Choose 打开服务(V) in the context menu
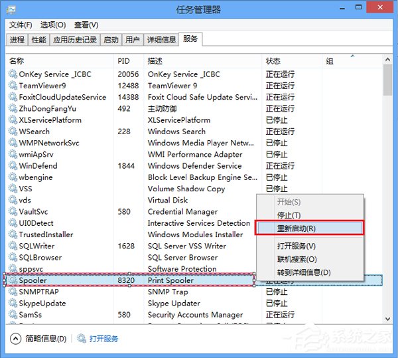398x358 pixels. point(310,246)
